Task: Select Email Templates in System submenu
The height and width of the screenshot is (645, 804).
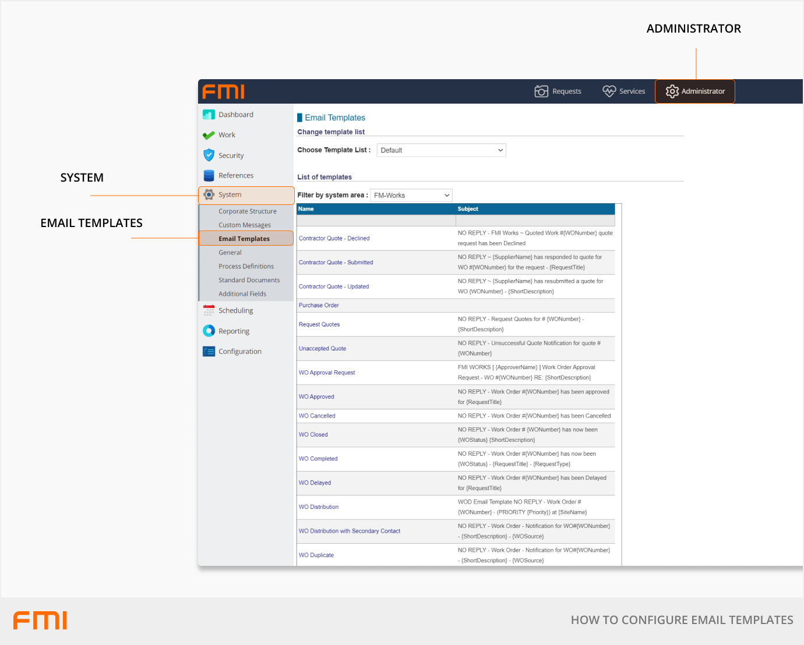Action: point(244,239)
